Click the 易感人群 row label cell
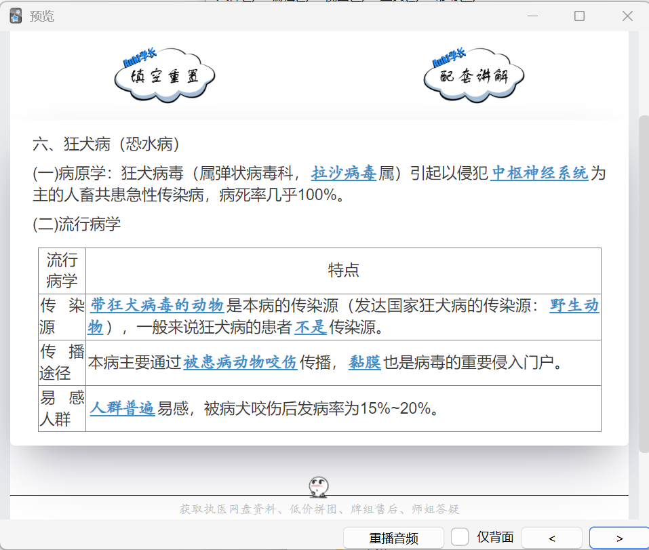 point(62,408)
